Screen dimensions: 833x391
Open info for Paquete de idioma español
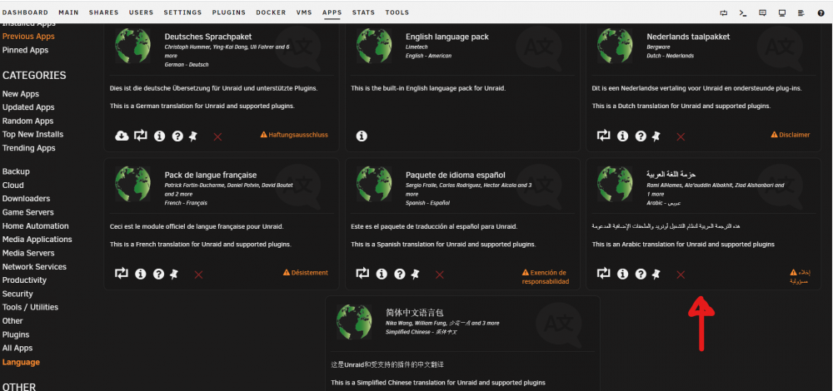382,275
